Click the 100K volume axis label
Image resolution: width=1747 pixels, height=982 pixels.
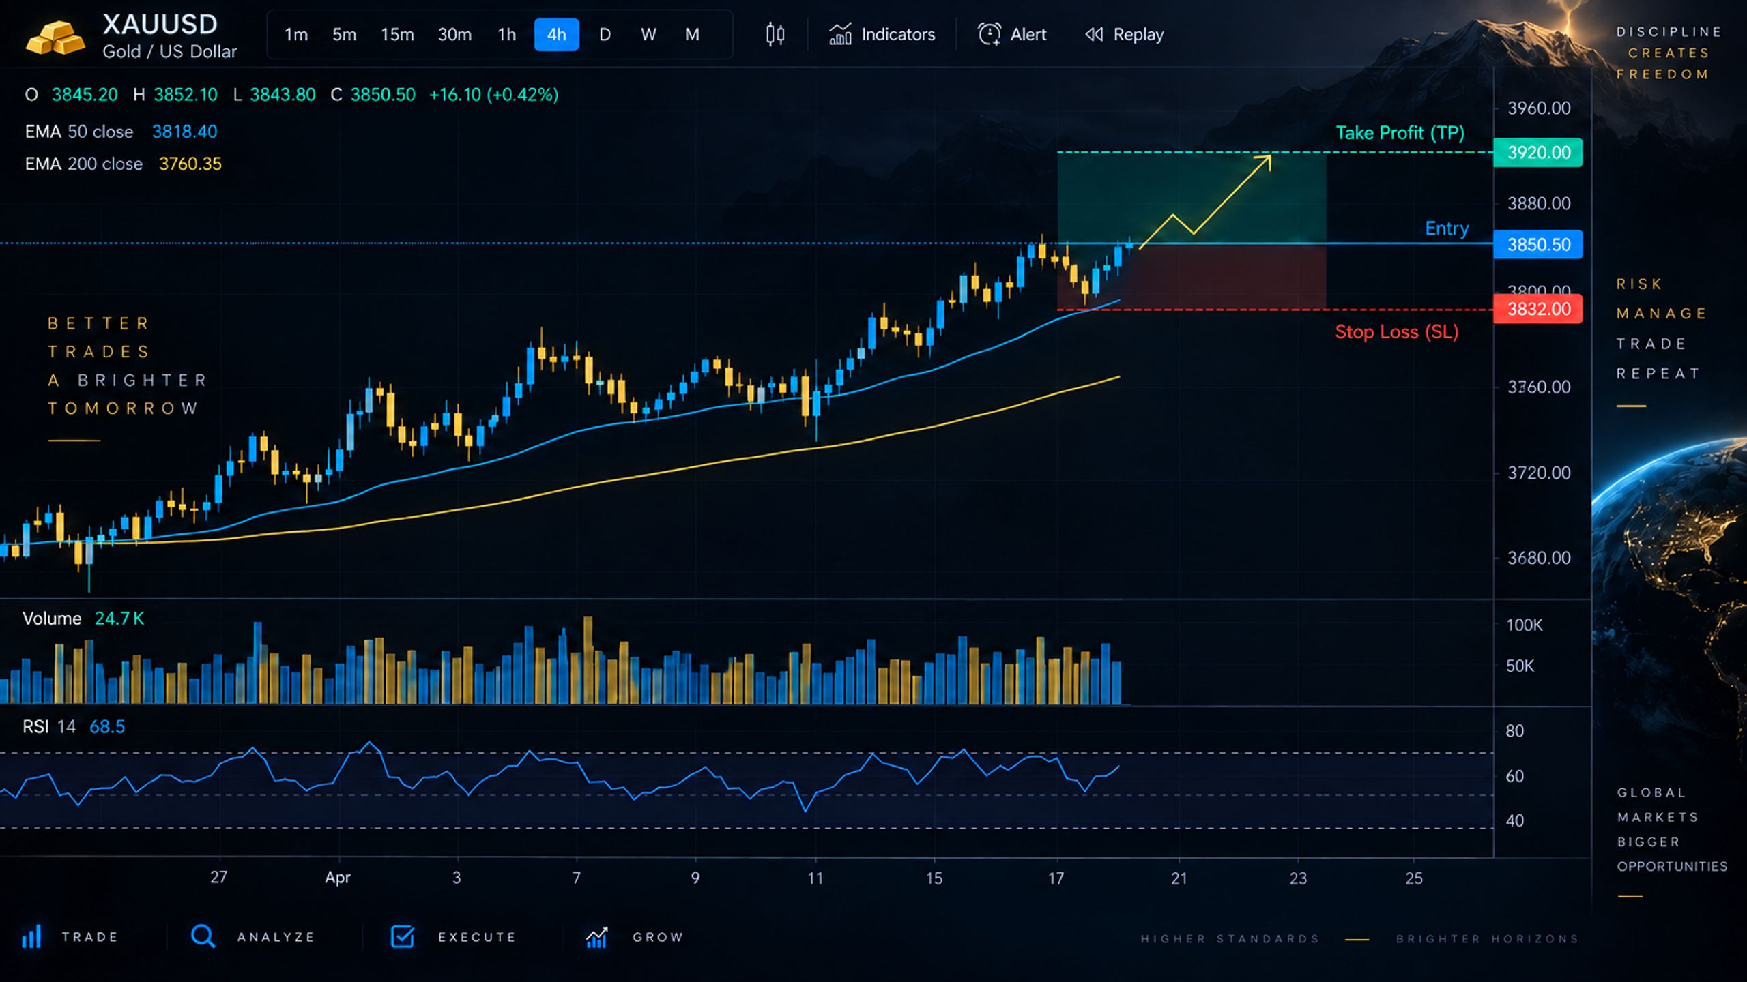(1524, 625)
